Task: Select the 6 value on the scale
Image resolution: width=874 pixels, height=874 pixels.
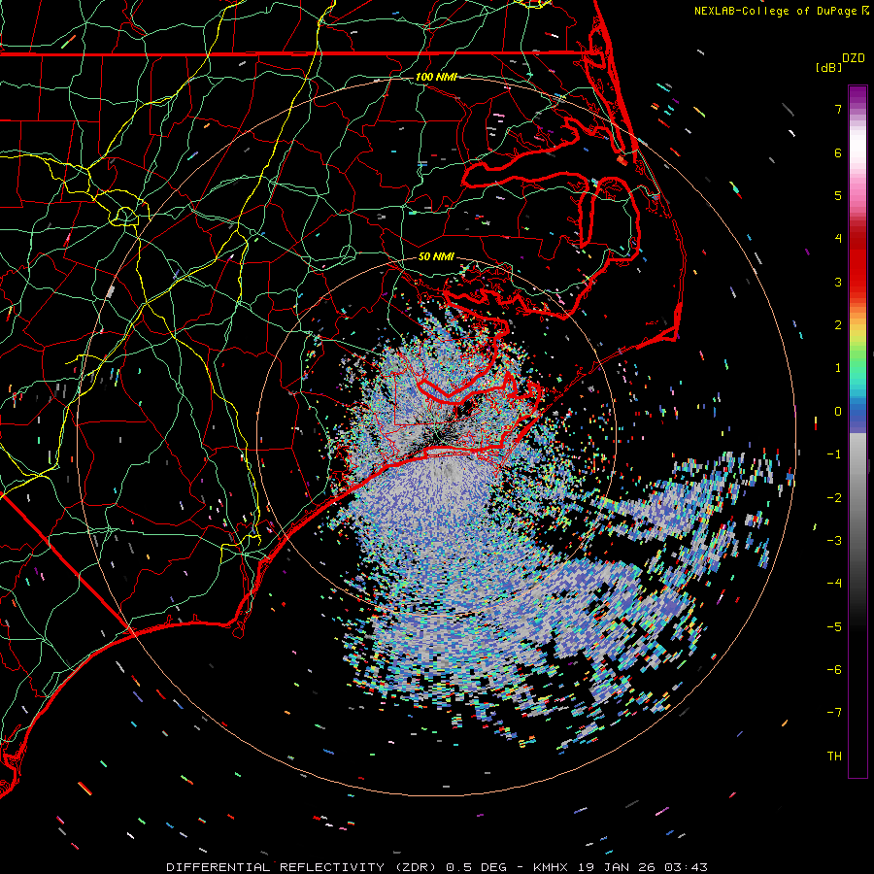Action: coord(838,152)
